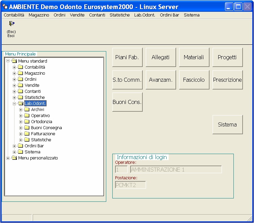The image size is (254, 223).
Task: Click the Contanti folder icon in tree
Action: pyautogui.click(x=21, y=91)
